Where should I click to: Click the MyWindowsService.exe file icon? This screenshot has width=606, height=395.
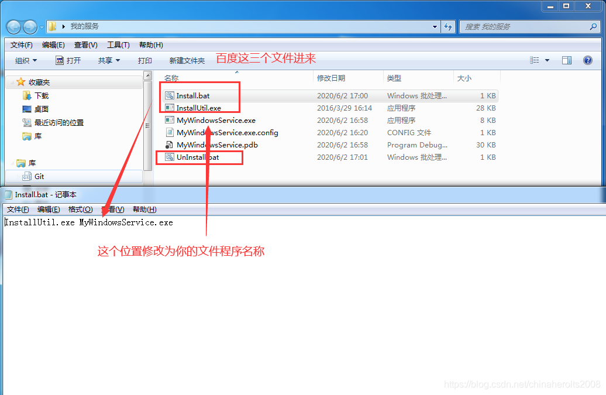click(169, 120)
